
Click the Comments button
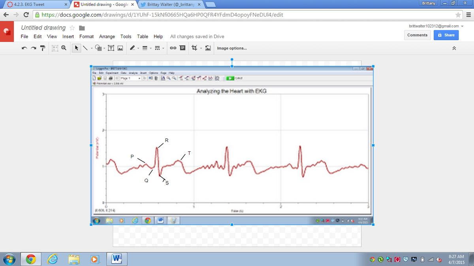(418, 35)
